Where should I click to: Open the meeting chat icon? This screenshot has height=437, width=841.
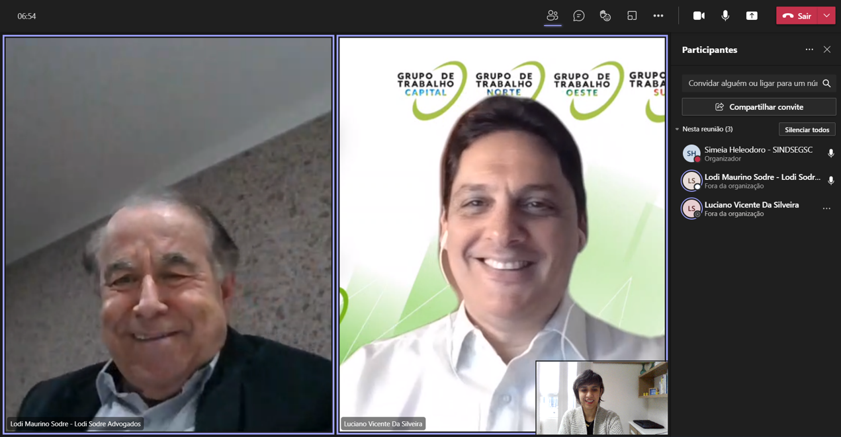point(579,16)
